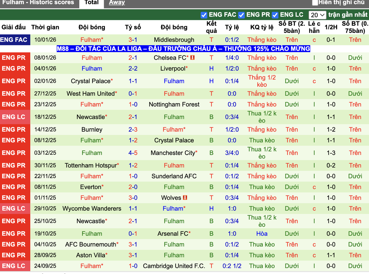Screen dimensions: 369x274
Task: Click red card icon next to Chelsea FC
Action: pyautogui.click(x=193, y=58)
